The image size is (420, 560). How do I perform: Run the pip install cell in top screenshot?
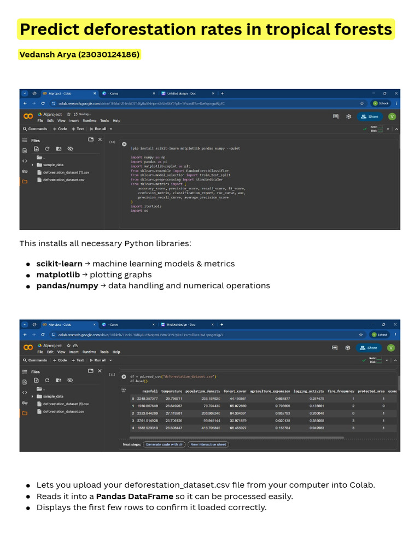(x=124, y=144)
